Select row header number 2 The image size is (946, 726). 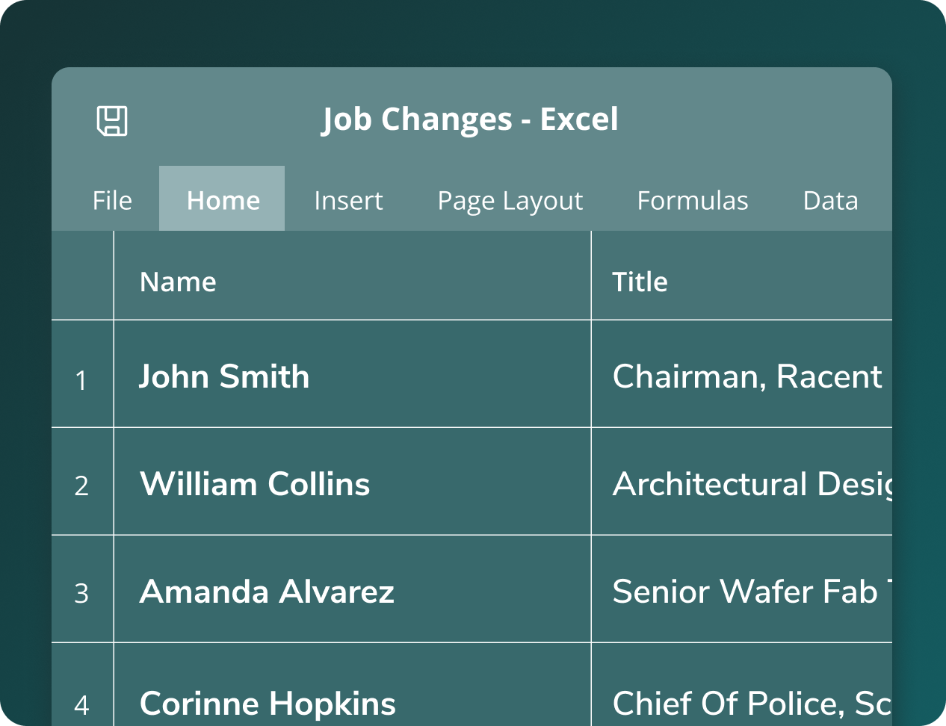pos(81,485)
